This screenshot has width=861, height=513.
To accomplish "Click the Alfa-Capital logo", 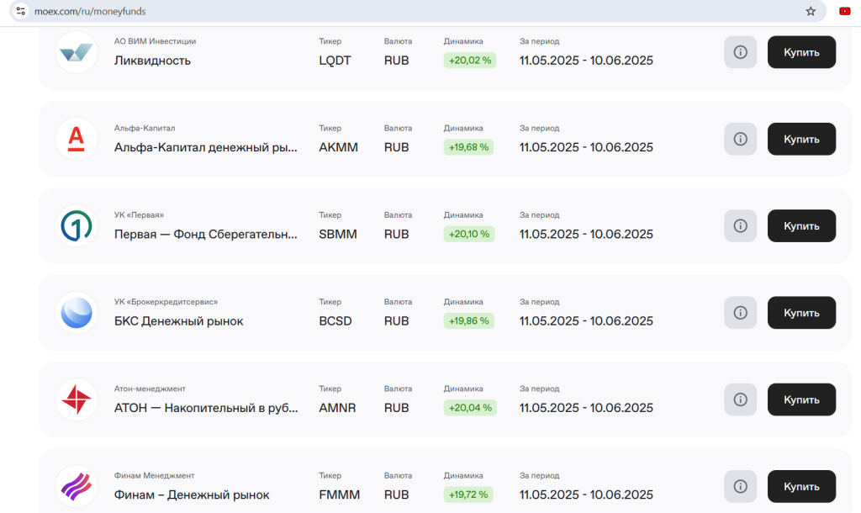I will (77, 139).
